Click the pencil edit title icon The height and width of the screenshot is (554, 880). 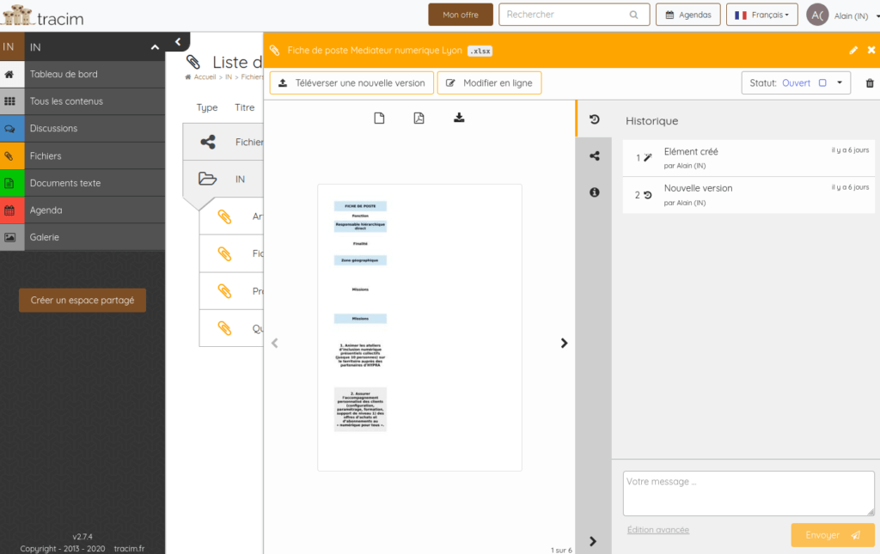(x=853, y=51)
